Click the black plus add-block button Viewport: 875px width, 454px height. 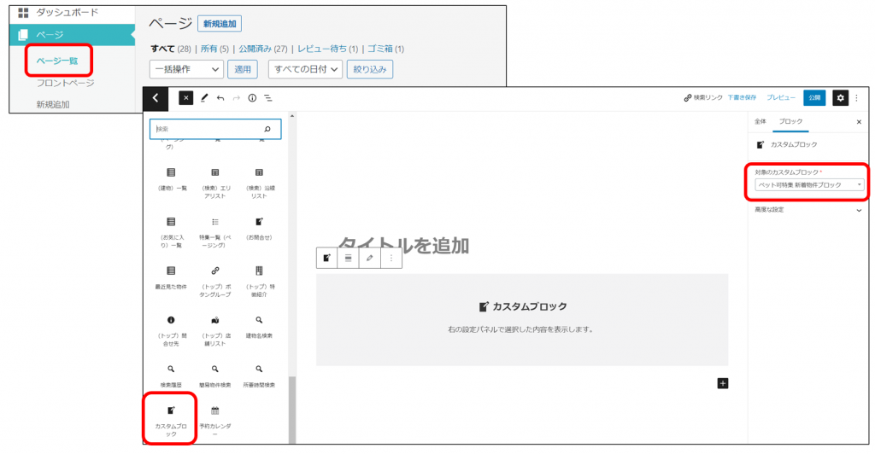coord(723,384)
